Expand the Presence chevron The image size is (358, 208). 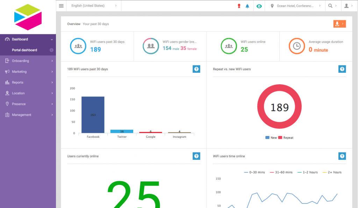52,104
